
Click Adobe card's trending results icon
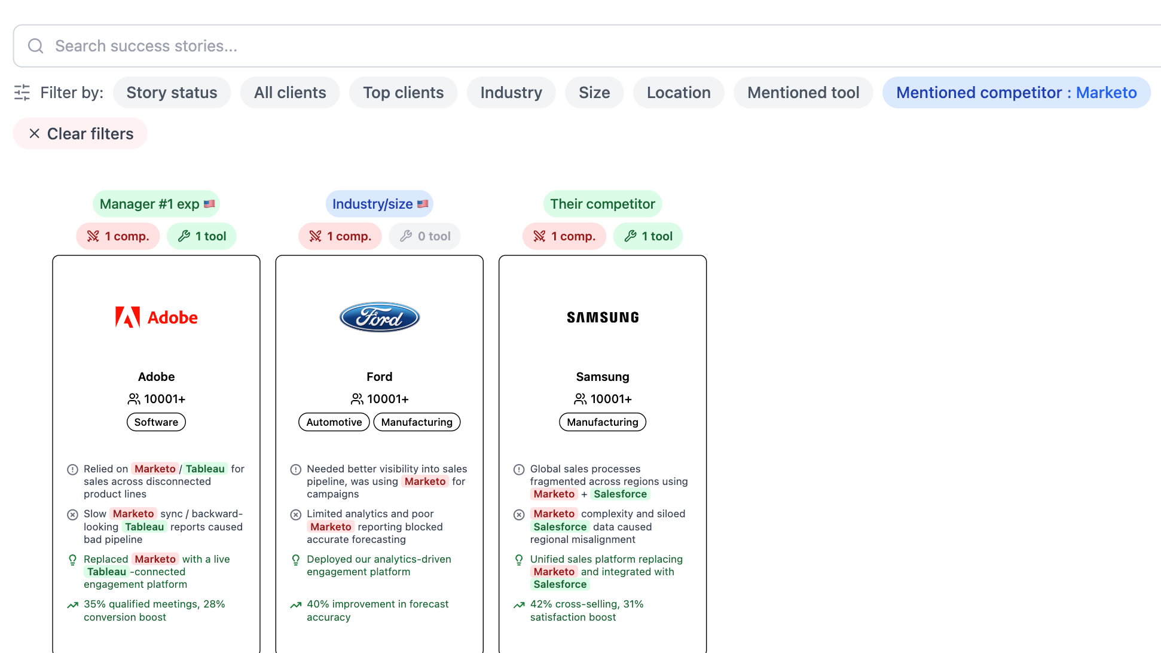coord(72,605)
